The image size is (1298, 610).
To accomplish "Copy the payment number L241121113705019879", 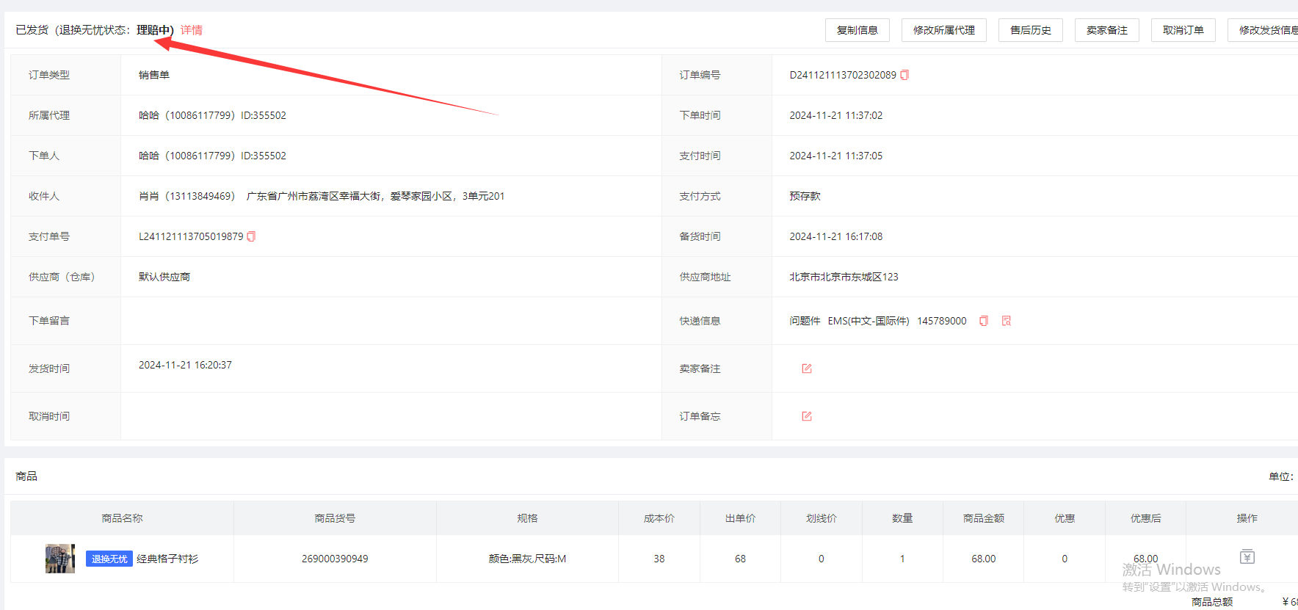I will [251, 236].
